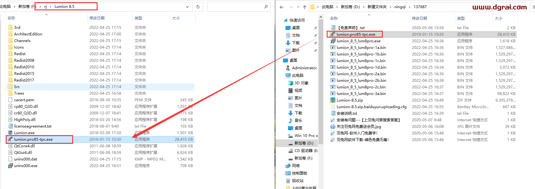Go back in right window navigation

(281, 7)
